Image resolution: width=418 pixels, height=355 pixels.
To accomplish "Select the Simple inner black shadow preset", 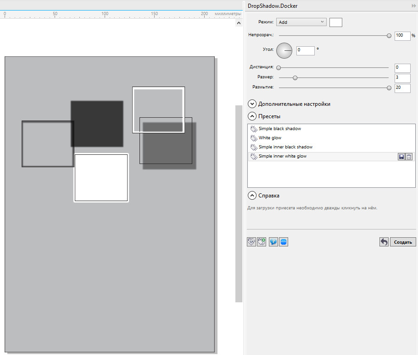I will coord(285,147).
